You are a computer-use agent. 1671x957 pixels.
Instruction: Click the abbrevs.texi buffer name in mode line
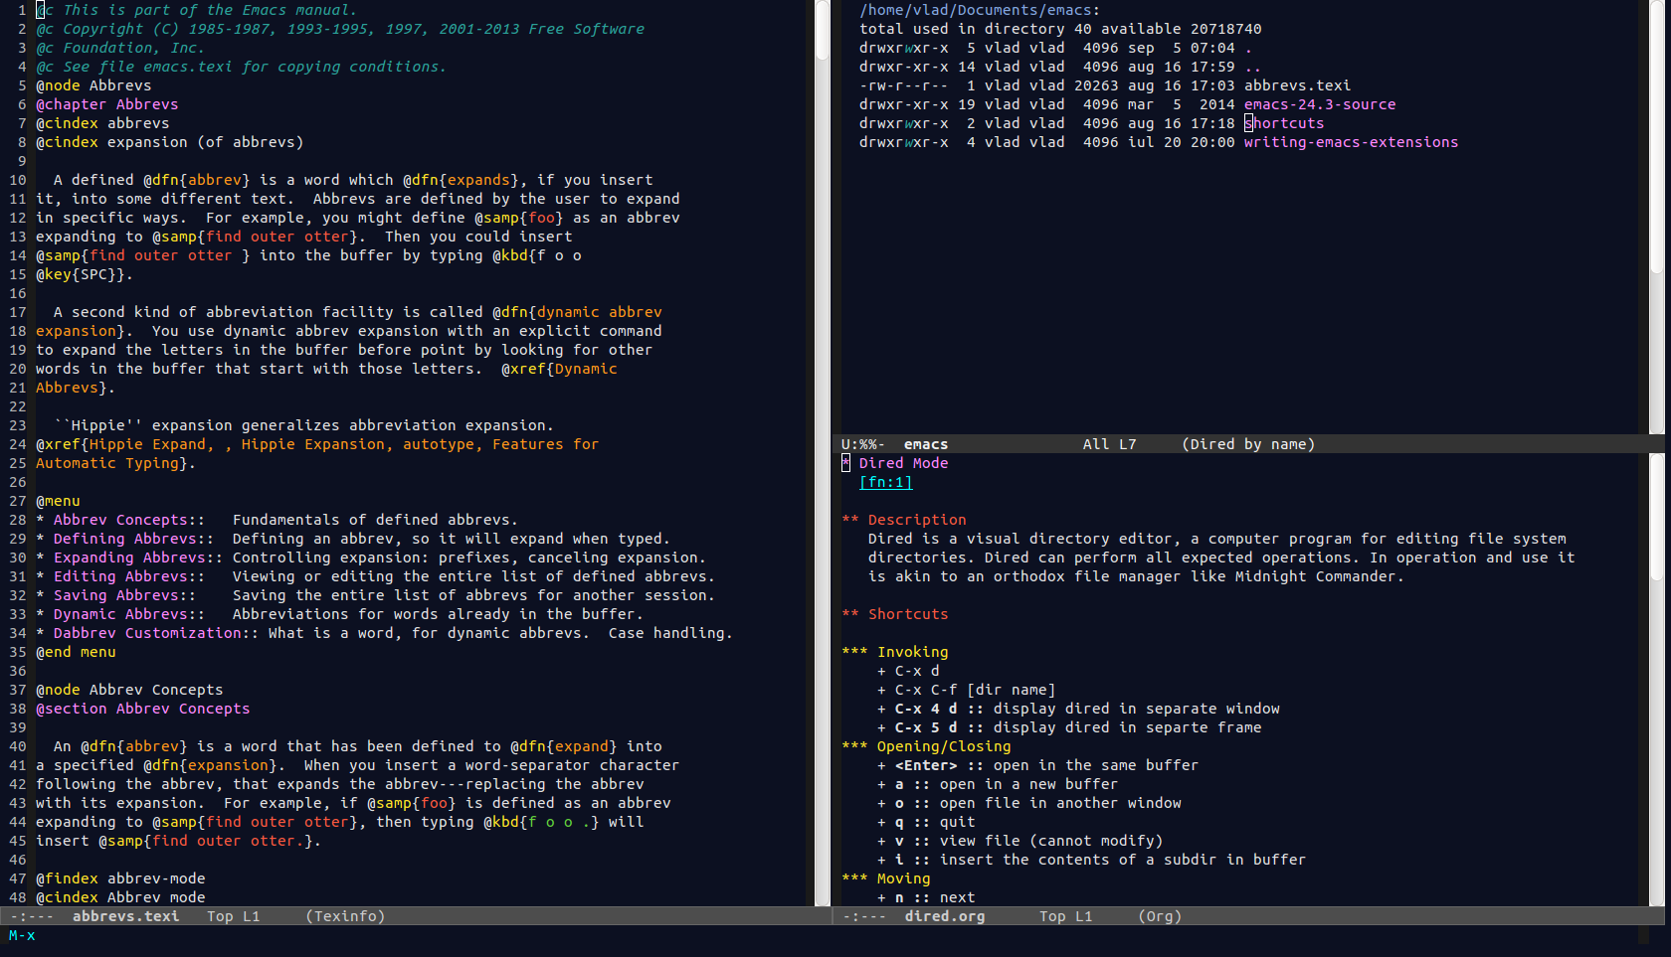pos(125,916)
